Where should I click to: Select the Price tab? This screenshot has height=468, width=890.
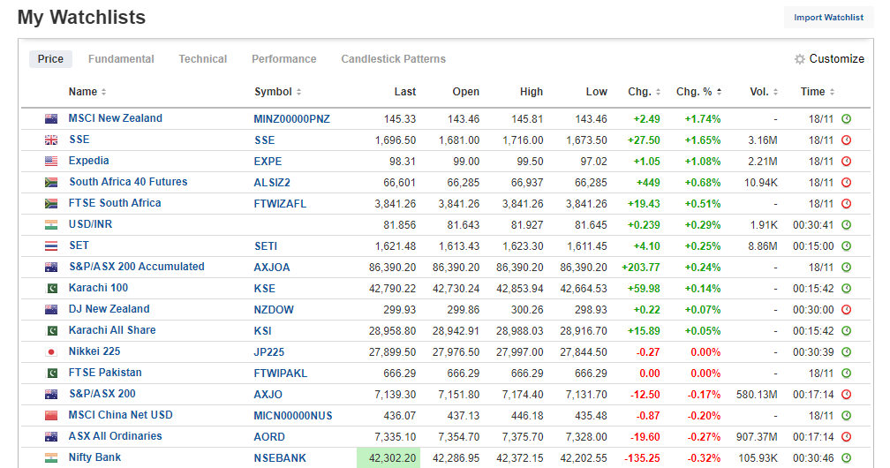coord(50,59)
